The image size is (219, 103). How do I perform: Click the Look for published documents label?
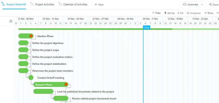(x=85, y=92)
